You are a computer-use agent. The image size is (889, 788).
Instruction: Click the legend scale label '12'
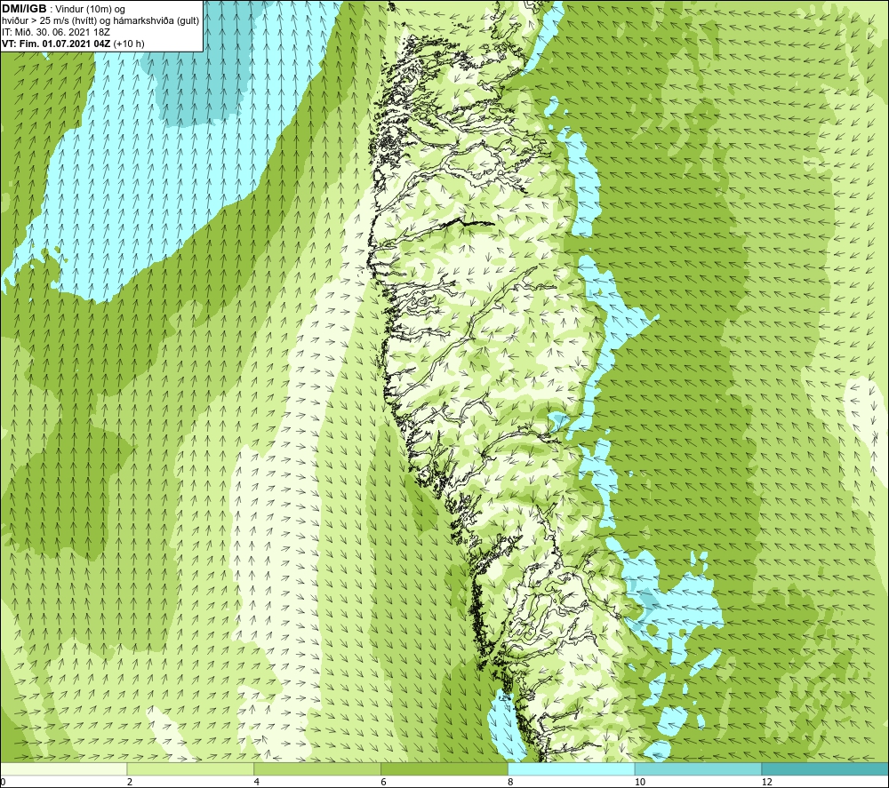(767, 782)
